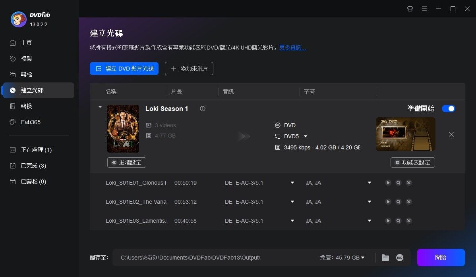Click 添加來源片 add source button
Screen dimensions: 476x277
click(189, 69)
